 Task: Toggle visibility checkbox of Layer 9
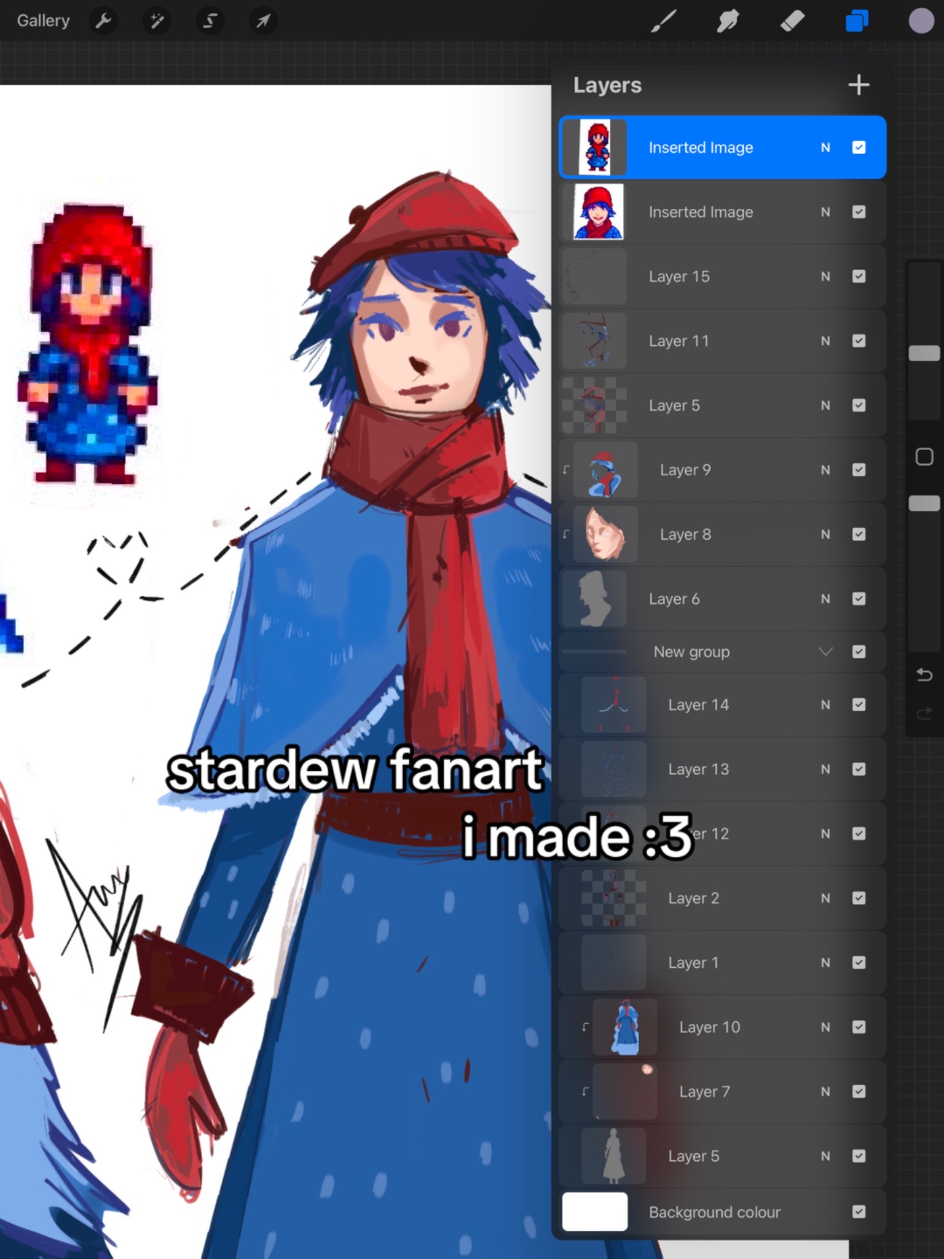pyautogui.click(x=859, y=470)
